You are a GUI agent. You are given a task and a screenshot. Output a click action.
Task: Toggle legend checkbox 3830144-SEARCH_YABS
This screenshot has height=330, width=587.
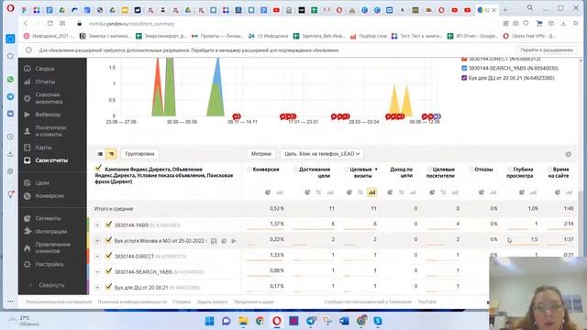click(x=464, y=68)
